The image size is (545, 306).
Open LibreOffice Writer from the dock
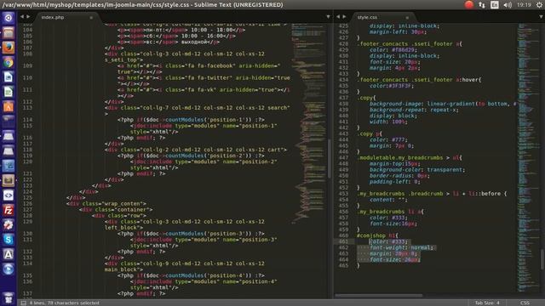coord(9,77)
